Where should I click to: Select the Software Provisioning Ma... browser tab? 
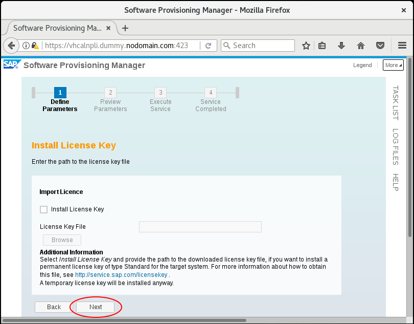pyautogui.click(x=62, y=28)
